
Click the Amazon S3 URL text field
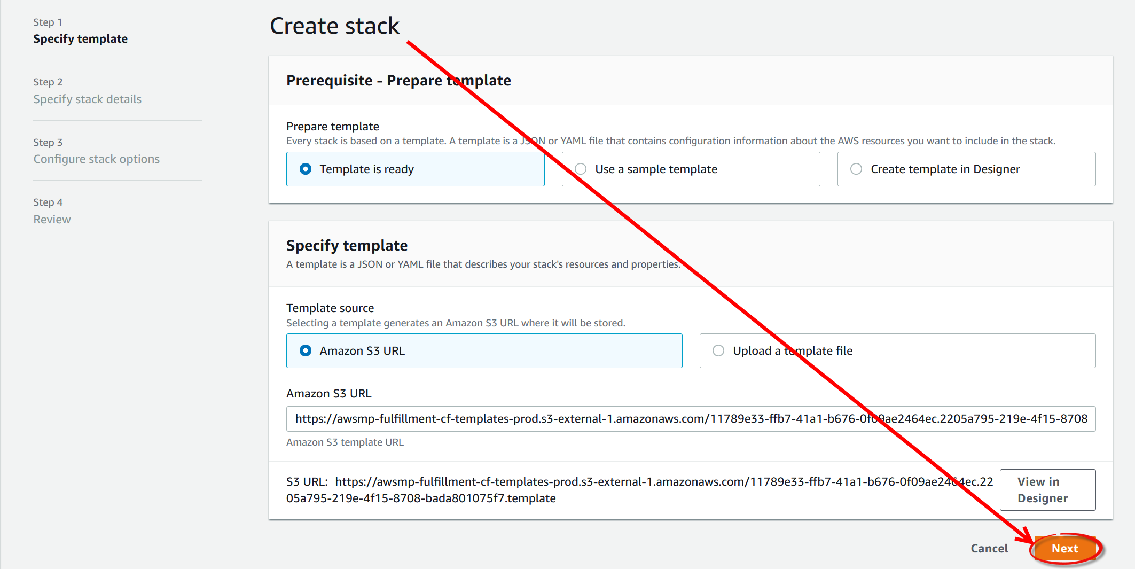point(690,419)
